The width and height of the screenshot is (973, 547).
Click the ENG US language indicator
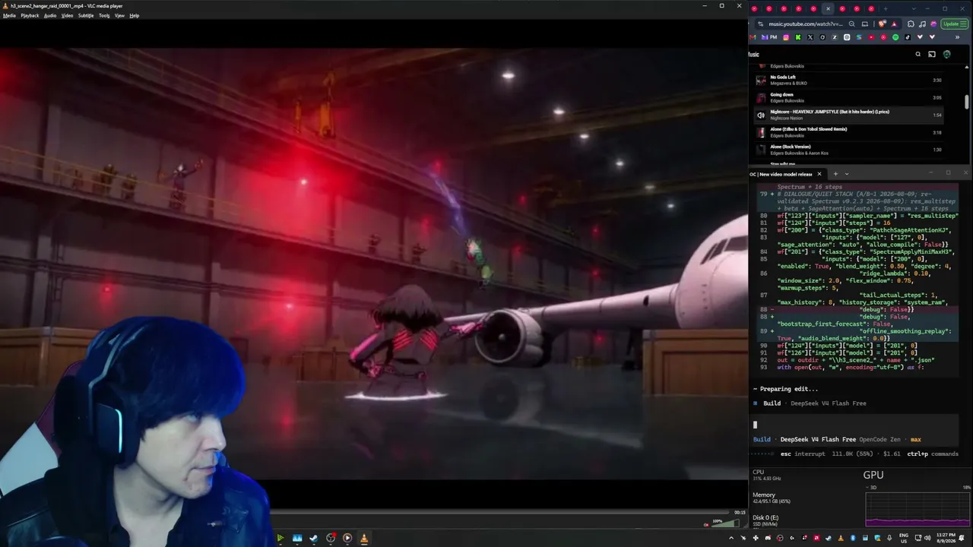(904, 538)
